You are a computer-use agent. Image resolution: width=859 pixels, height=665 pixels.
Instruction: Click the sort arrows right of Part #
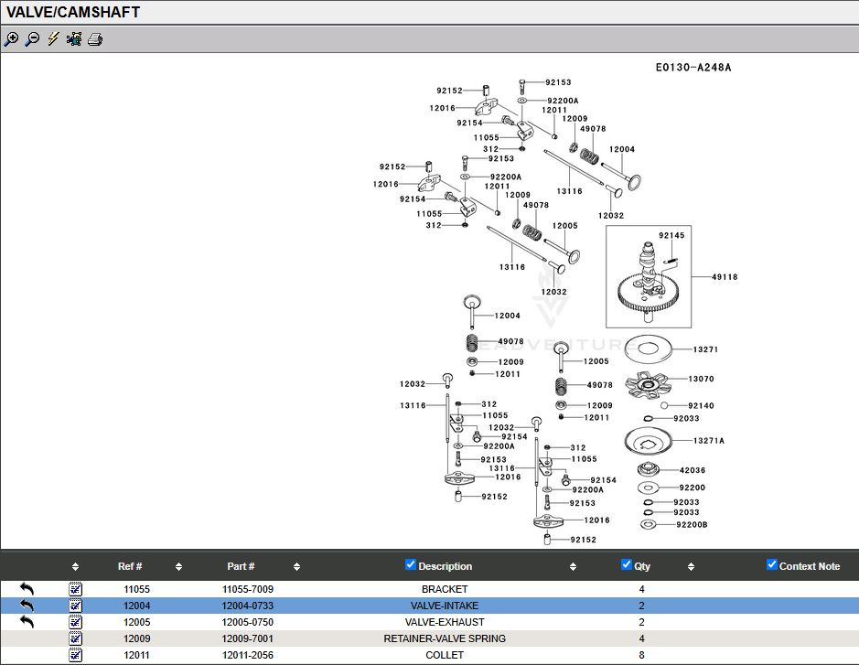tap(296, 567)
